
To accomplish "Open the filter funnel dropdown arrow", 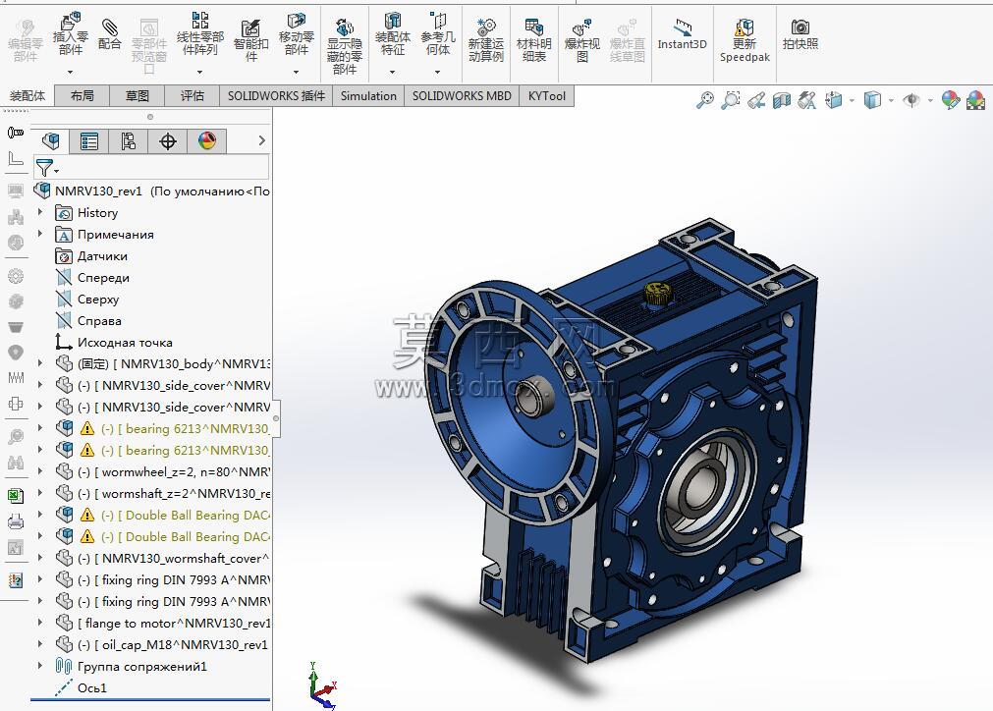I will click(x=57, y=171).
